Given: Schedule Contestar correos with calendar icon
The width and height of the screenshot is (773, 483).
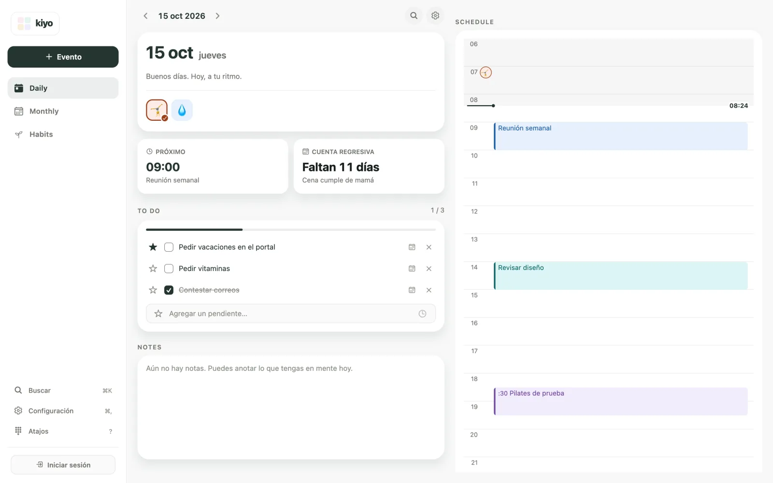Looking at the screenshot, I should (x=412, y=290).
